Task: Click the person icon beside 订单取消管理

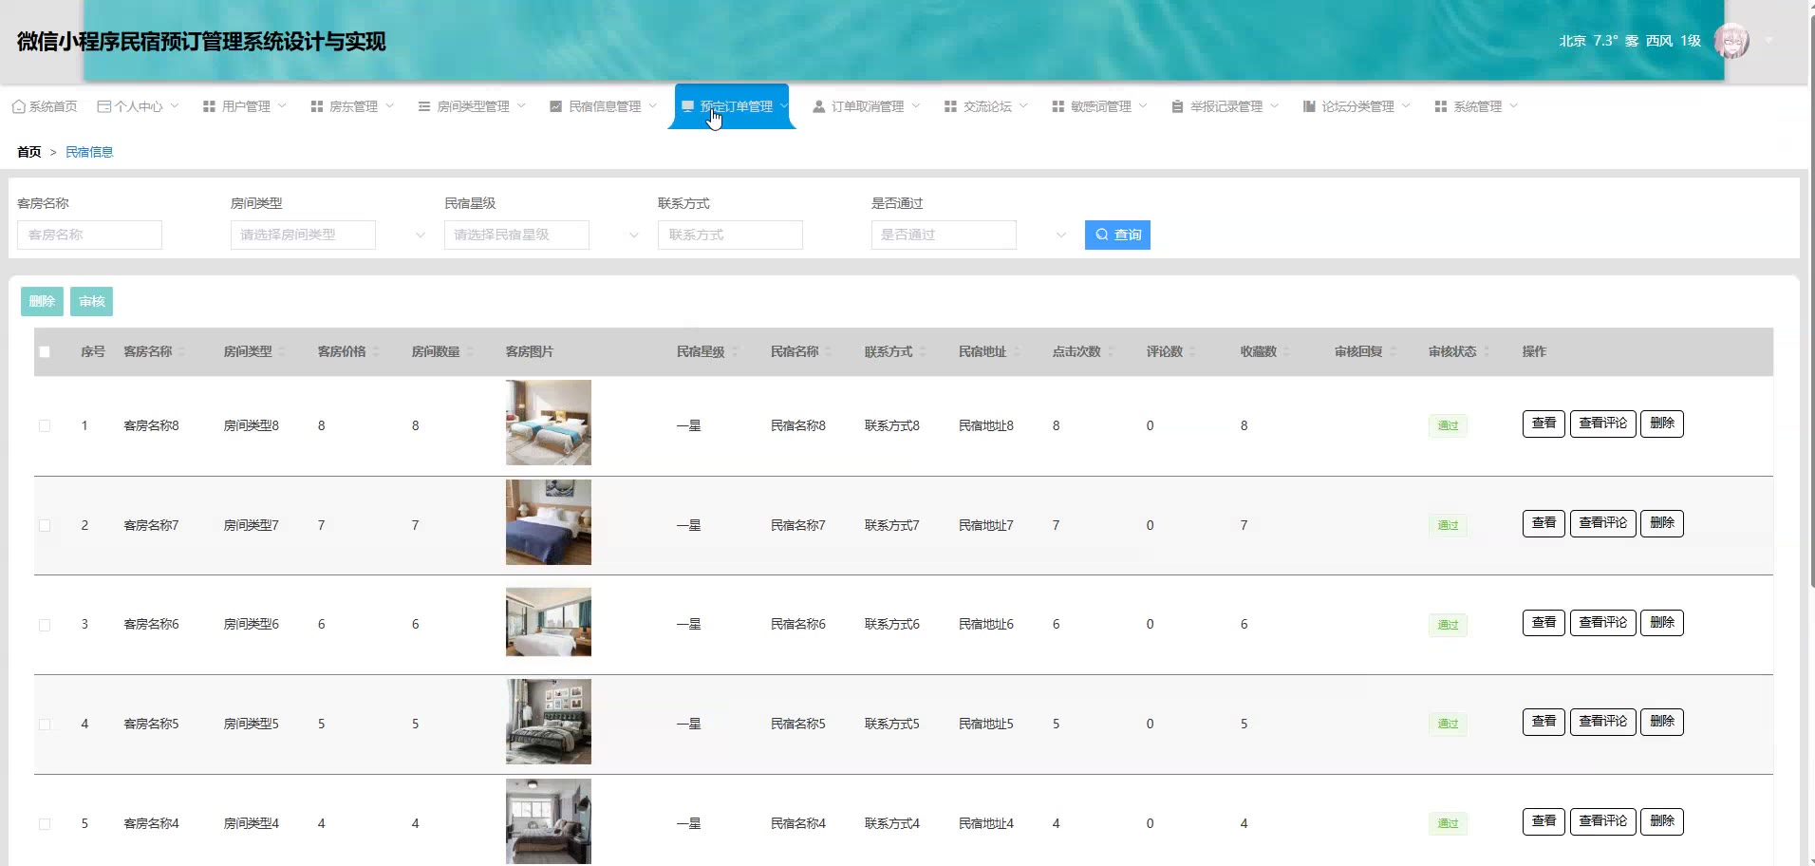Action: coord(818,106)
